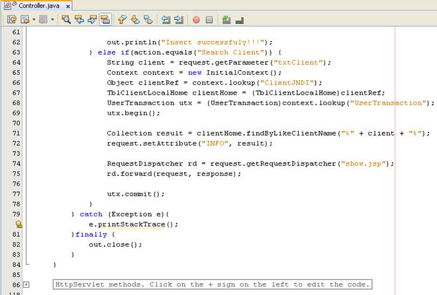
Task: Click the servlet file icon on Controller.java tab
Action: click(9, 5)
